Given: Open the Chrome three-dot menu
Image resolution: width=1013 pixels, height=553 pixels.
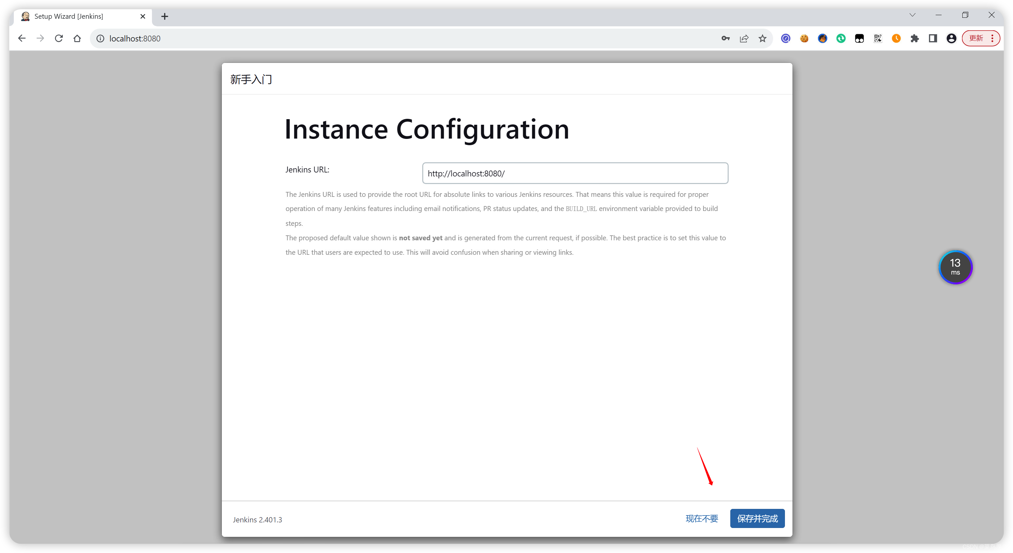Looking at the screenshot, I should tap(993, 38).
